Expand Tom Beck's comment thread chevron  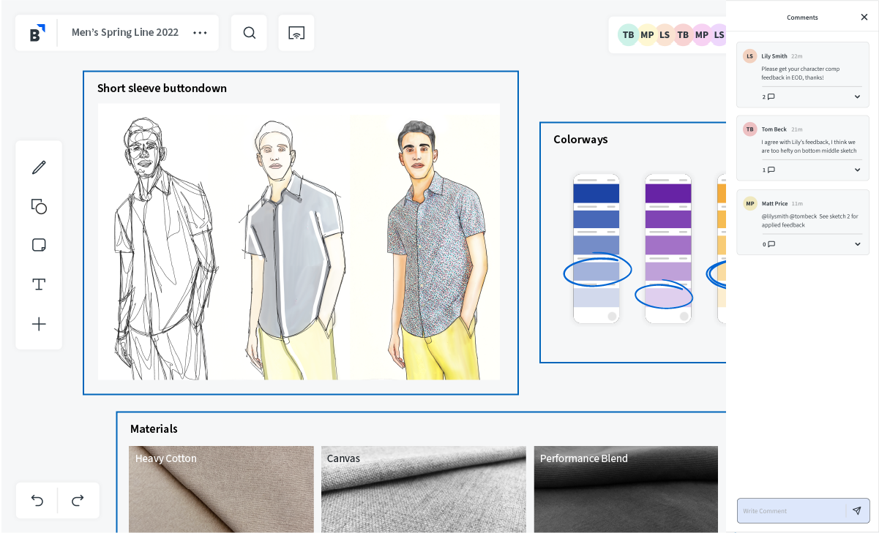[x=857, y=170]
